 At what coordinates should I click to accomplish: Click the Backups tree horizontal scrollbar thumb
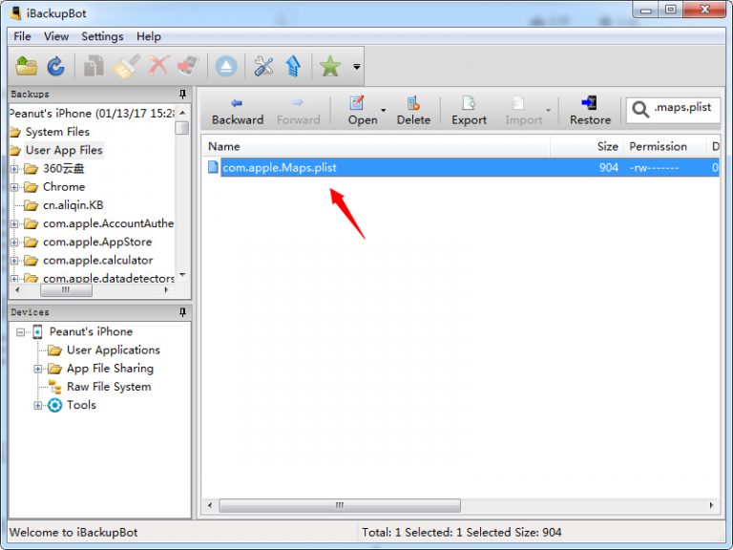[x=66, y=290]
